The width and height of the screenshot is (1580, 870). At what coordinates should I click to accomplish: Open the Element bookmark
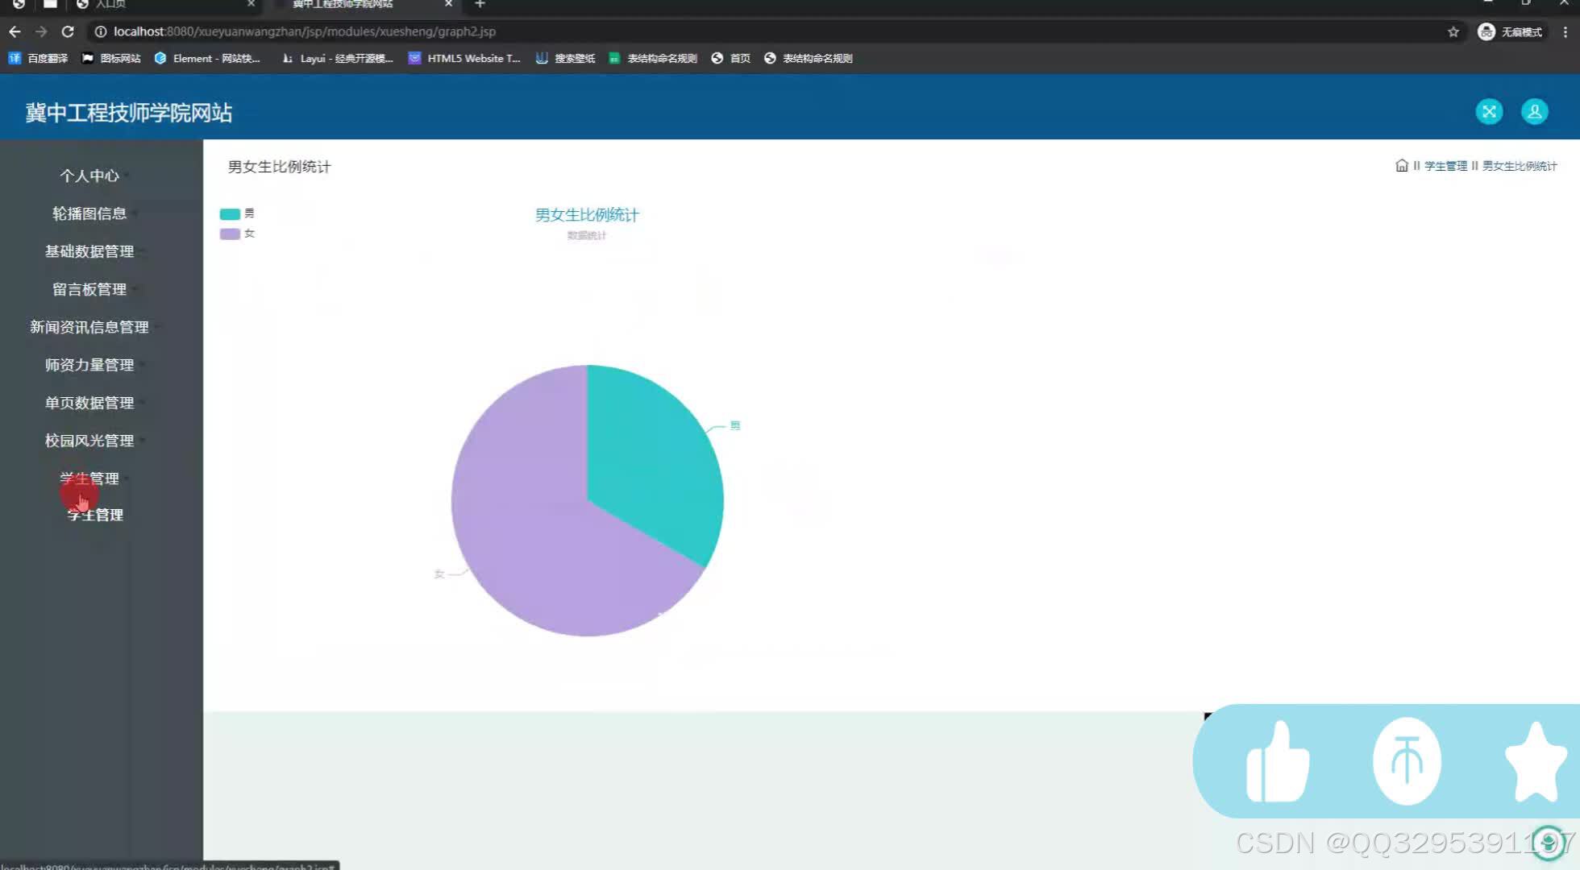click(207, 58)
